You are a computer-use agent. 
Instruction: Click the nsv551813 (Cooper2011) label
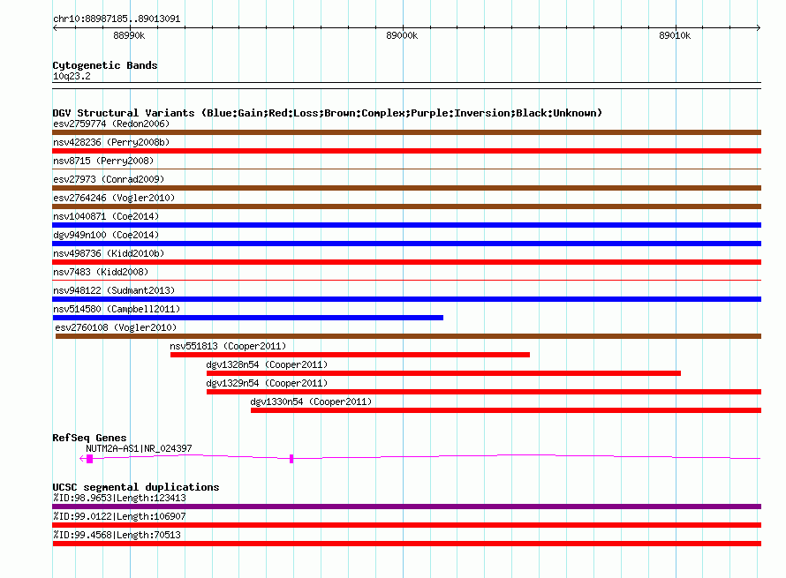pos(228,346)
